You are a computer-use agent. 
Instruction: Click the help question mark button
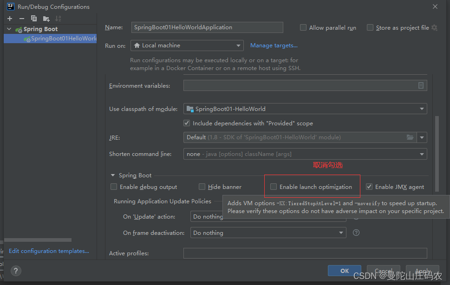pyautogui.click(x=15, y=271)
